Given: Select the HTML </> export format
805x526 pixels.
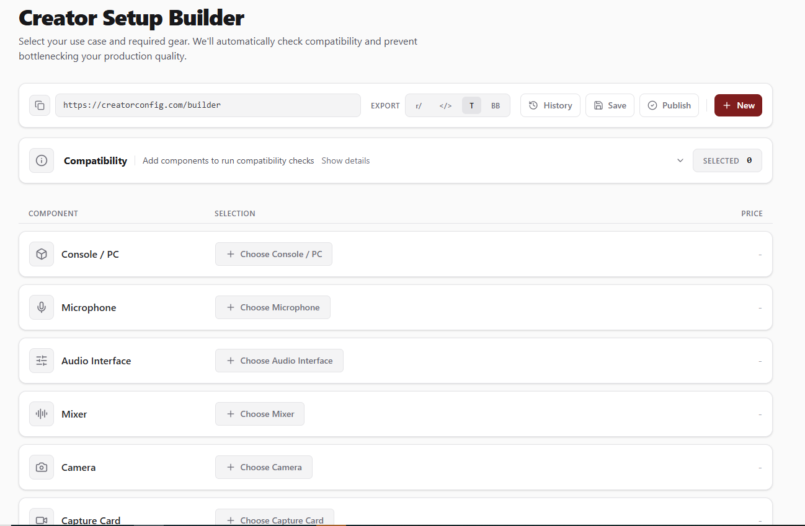Looking at the screenshot, I should [x=445, y=105].
